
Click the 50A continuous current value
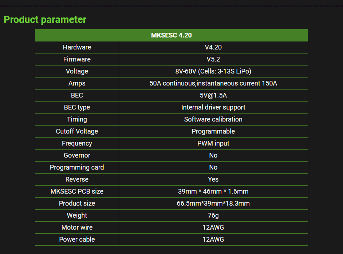tap(213, 83)
